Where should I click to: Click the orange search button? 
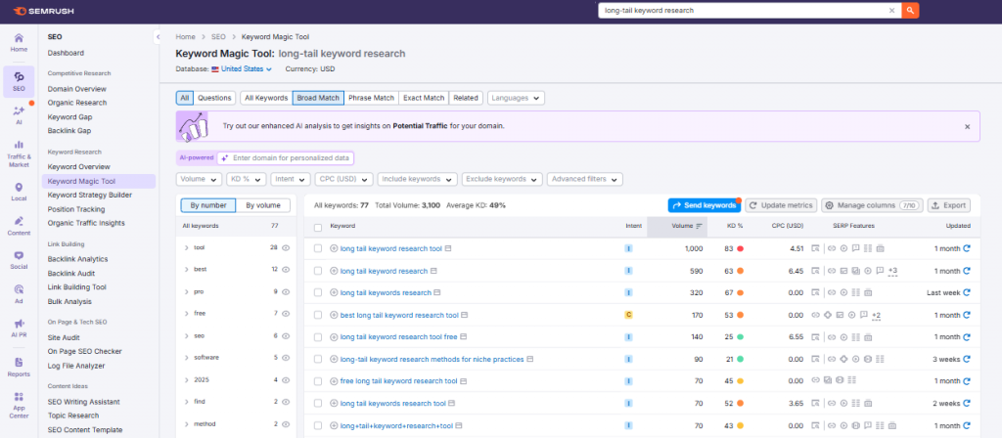click(911, 10)
